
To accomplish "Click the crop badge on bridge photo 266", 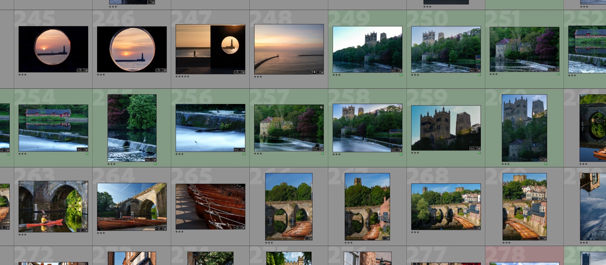I will pyautogui.click(x=307, y=238).
